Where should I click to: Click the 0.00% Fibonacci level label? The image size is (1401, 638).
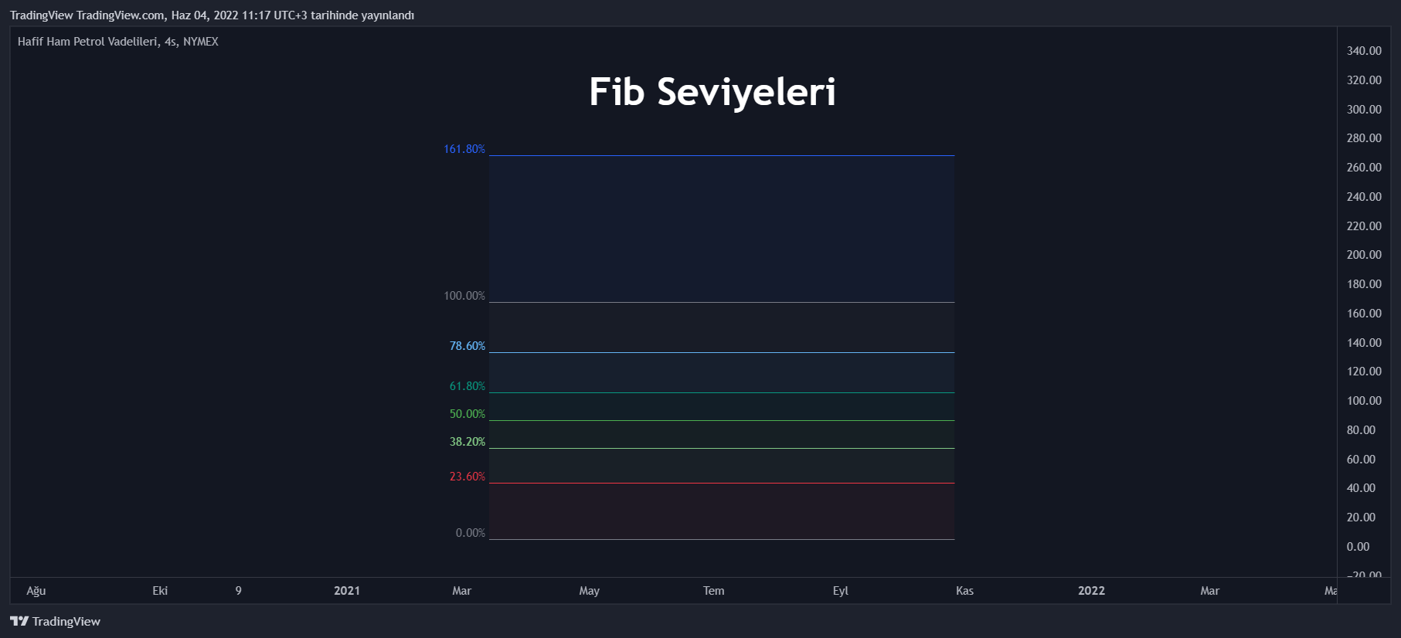tap(471, 533)
